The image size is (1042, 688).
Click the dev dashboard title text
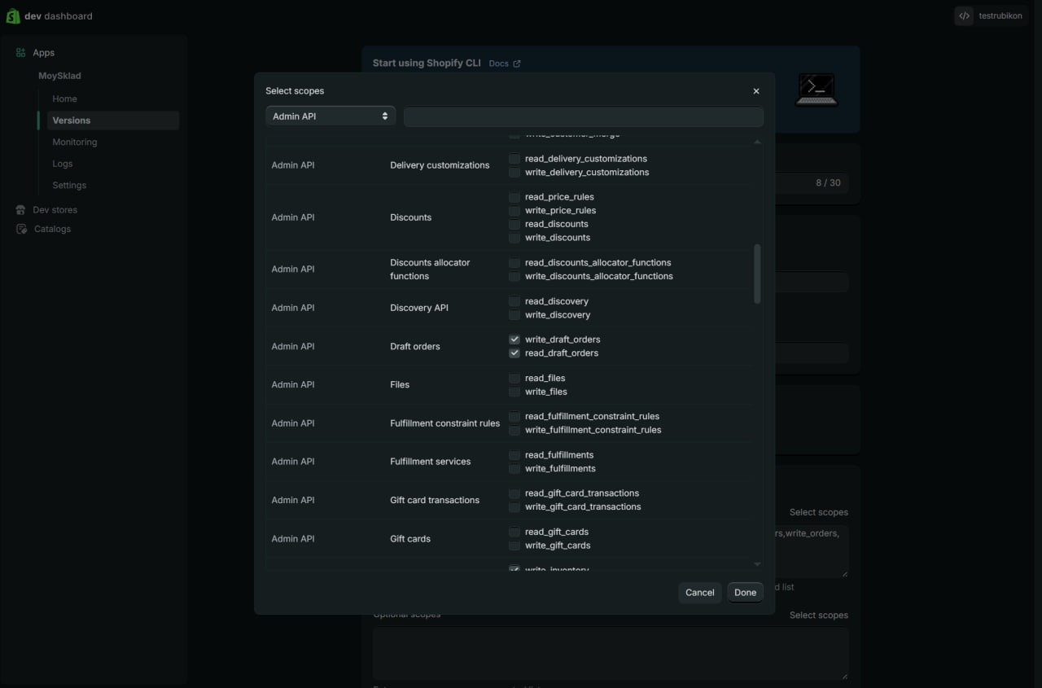(x=59, y=16)
